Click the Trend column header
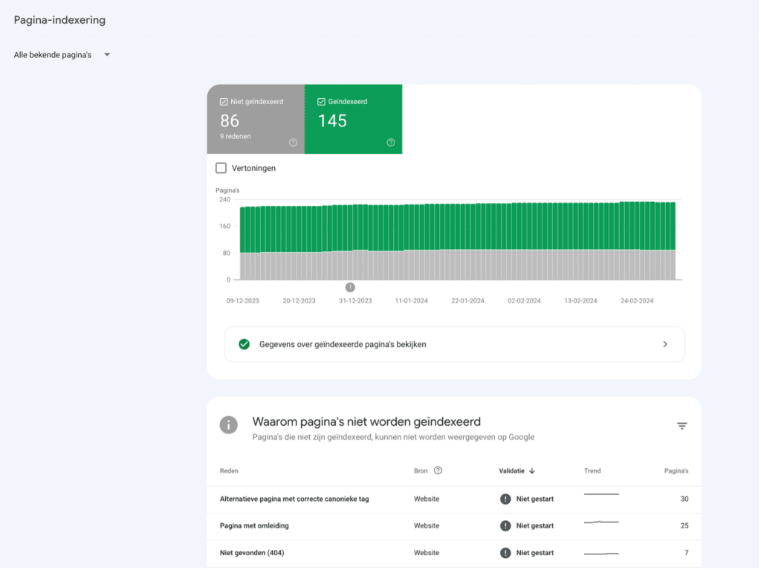Viewport: 761px width, 570px height. coord(592,471)
